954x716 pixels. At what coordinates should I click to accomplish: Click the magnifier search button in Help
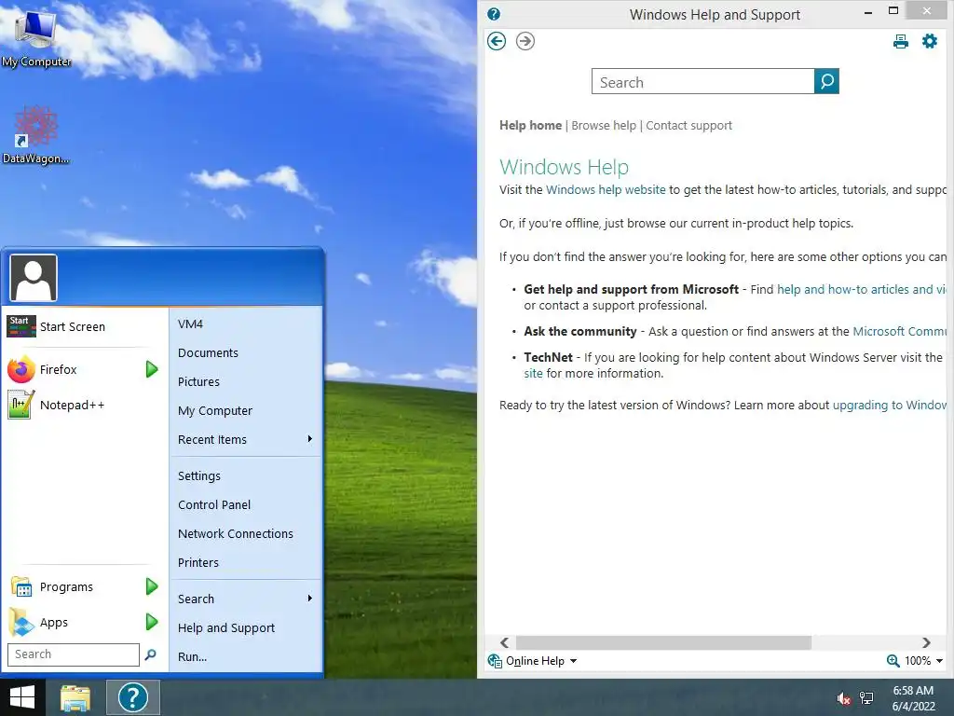pyautogui.click(x=826, y=82)
